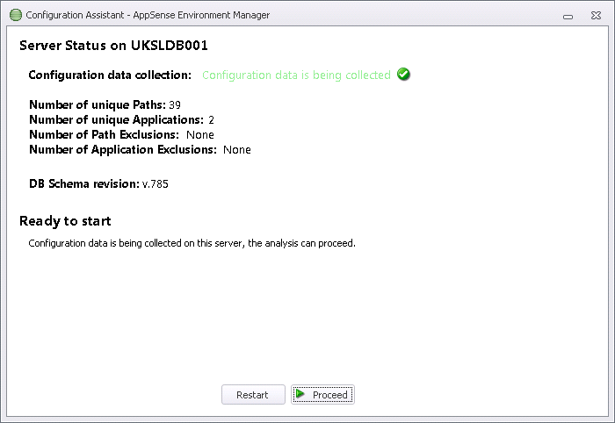Select the 'Configuration data is being collected' status text
The height and width of the screenshot is (423, 615).
point(297,75)
